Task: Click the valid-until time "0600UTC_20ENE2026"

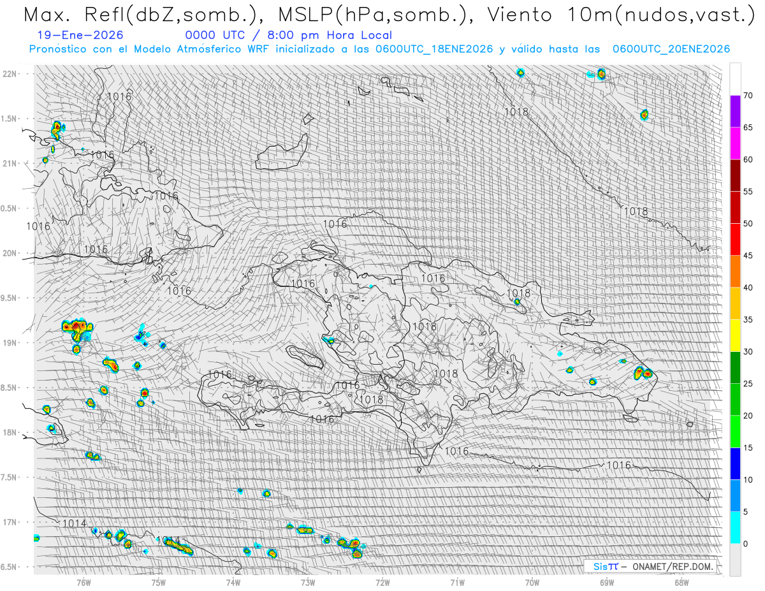Action: [671, 49]
